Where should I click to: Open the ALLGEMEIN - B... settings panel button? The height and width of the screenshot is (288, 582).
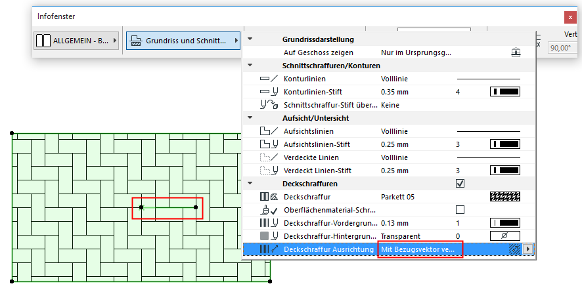(77, 41)
